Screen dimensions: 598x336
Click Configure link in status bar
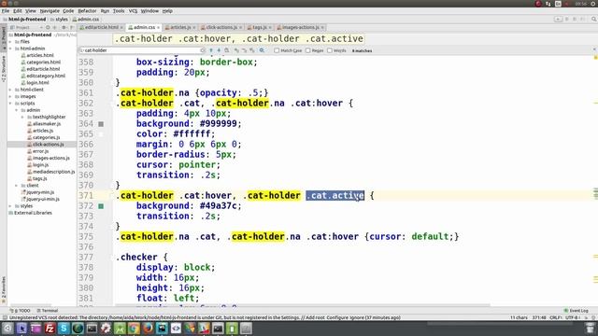point(336,317)
